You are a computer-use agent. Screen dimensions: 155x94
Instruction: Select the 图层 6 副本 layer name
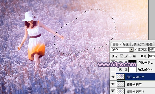pos(134,84)
